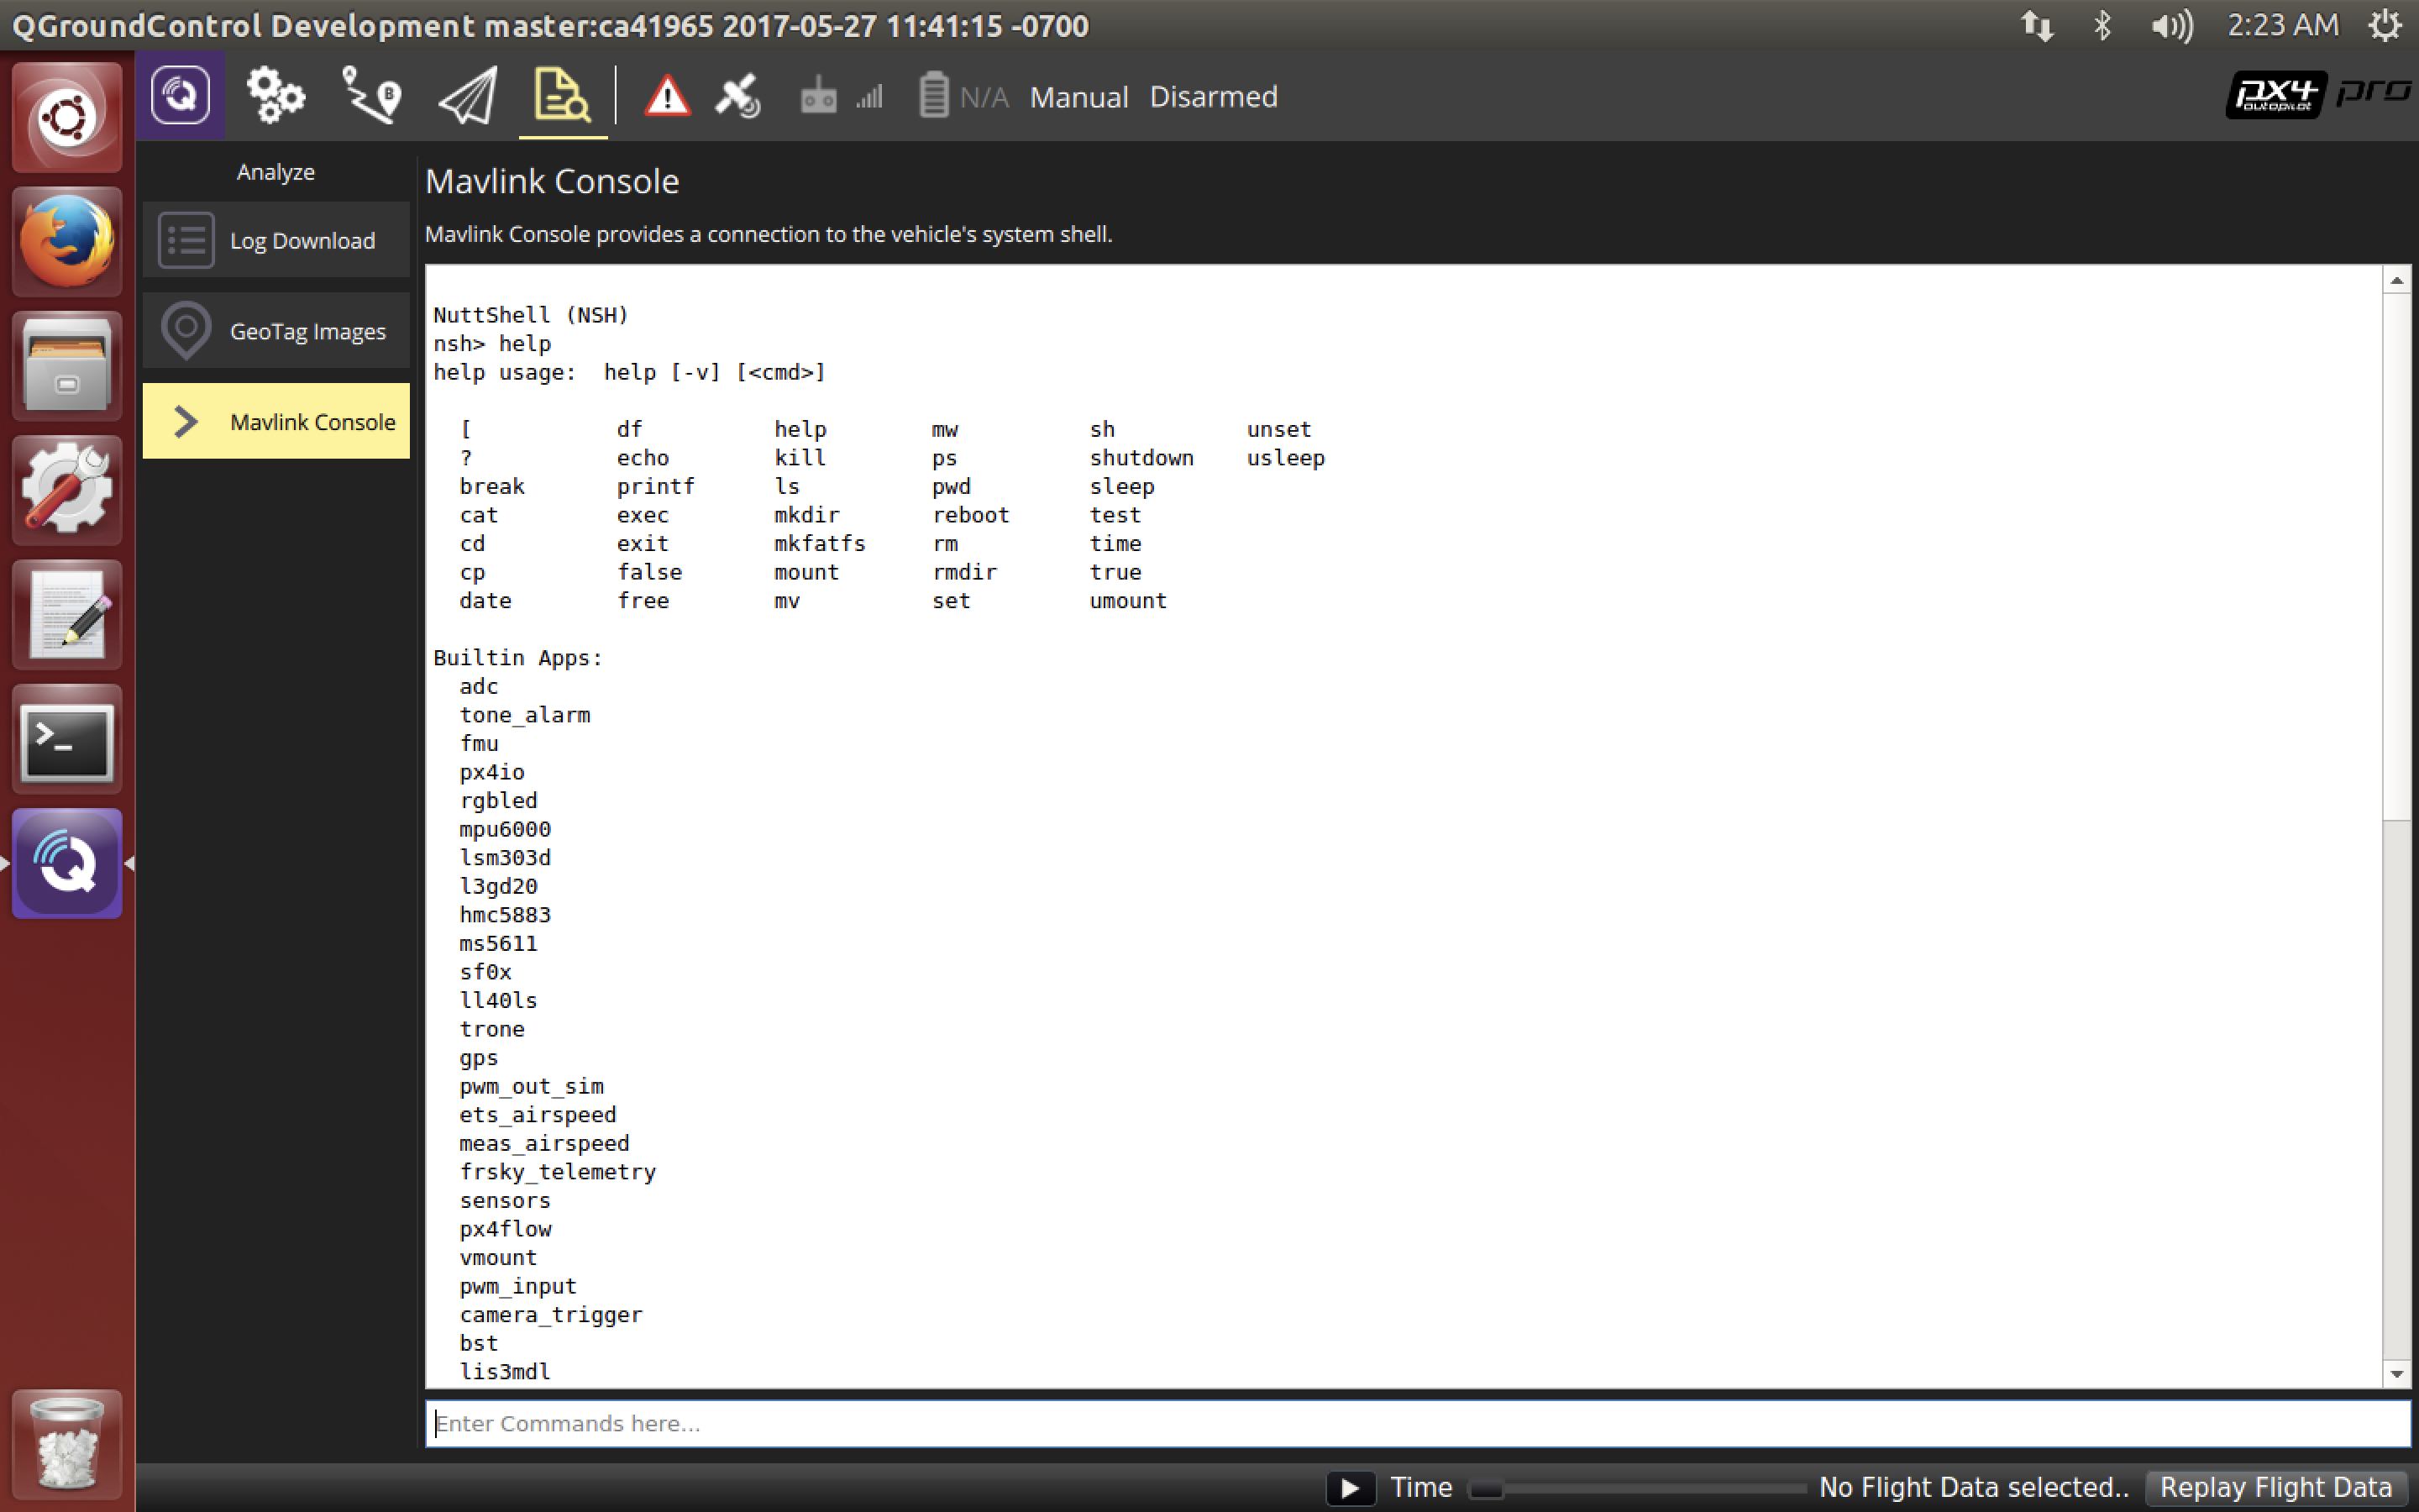Click 'NuttShell (NSH)' console line
This screenshot has height=1512, width=2419.
click(x=531, y=315)
